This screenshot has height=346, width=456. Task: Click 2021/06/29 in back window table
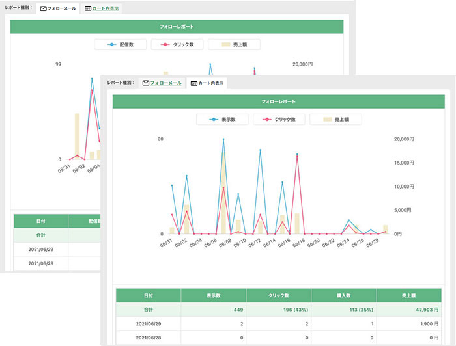[40, 249]
